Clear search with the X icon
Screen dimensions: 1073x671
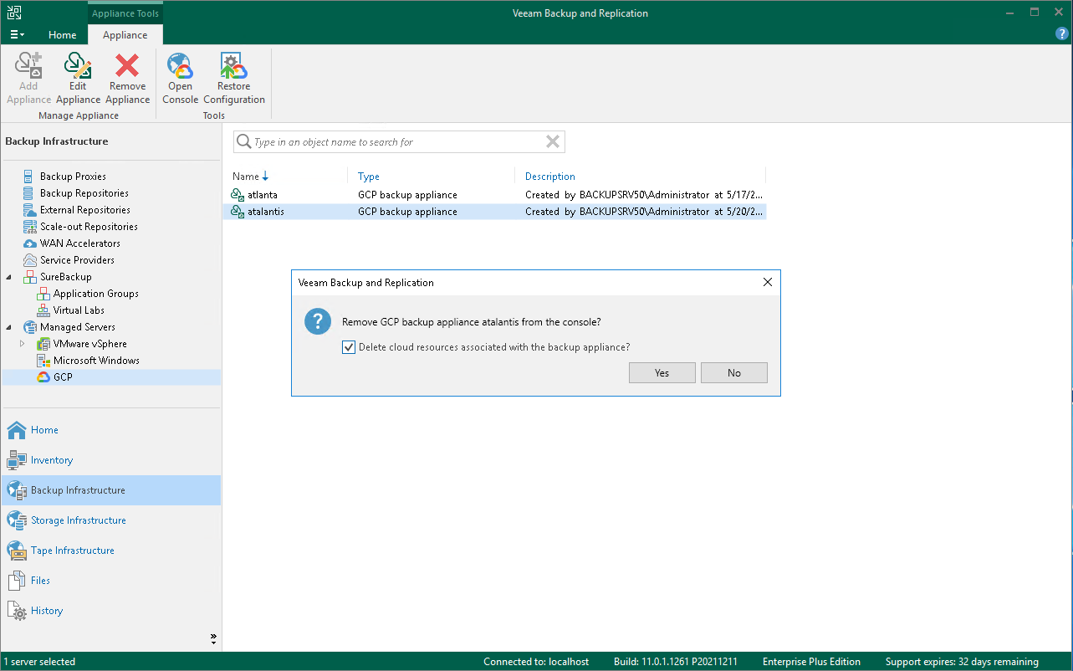coord(553,142)
